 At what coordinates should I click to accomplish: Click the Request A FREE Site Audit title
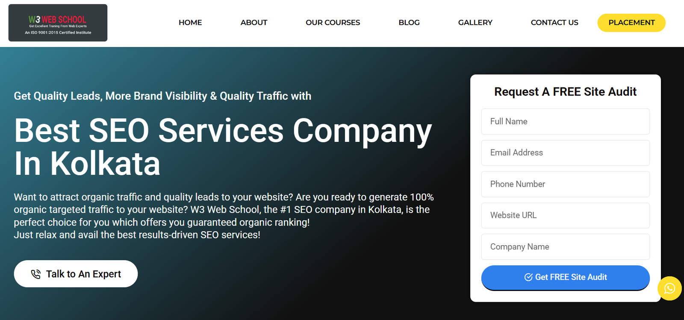(x=565, y=92)
